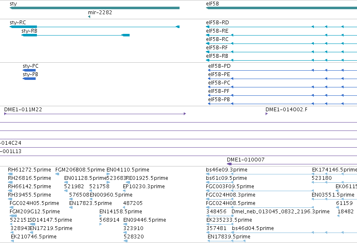Click the sty-PC protein bar
357x243 pixels.
29,70
